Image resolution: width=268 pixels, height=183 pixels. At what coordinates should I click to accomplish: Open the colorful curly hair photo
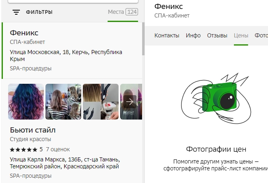click(26, 102)
